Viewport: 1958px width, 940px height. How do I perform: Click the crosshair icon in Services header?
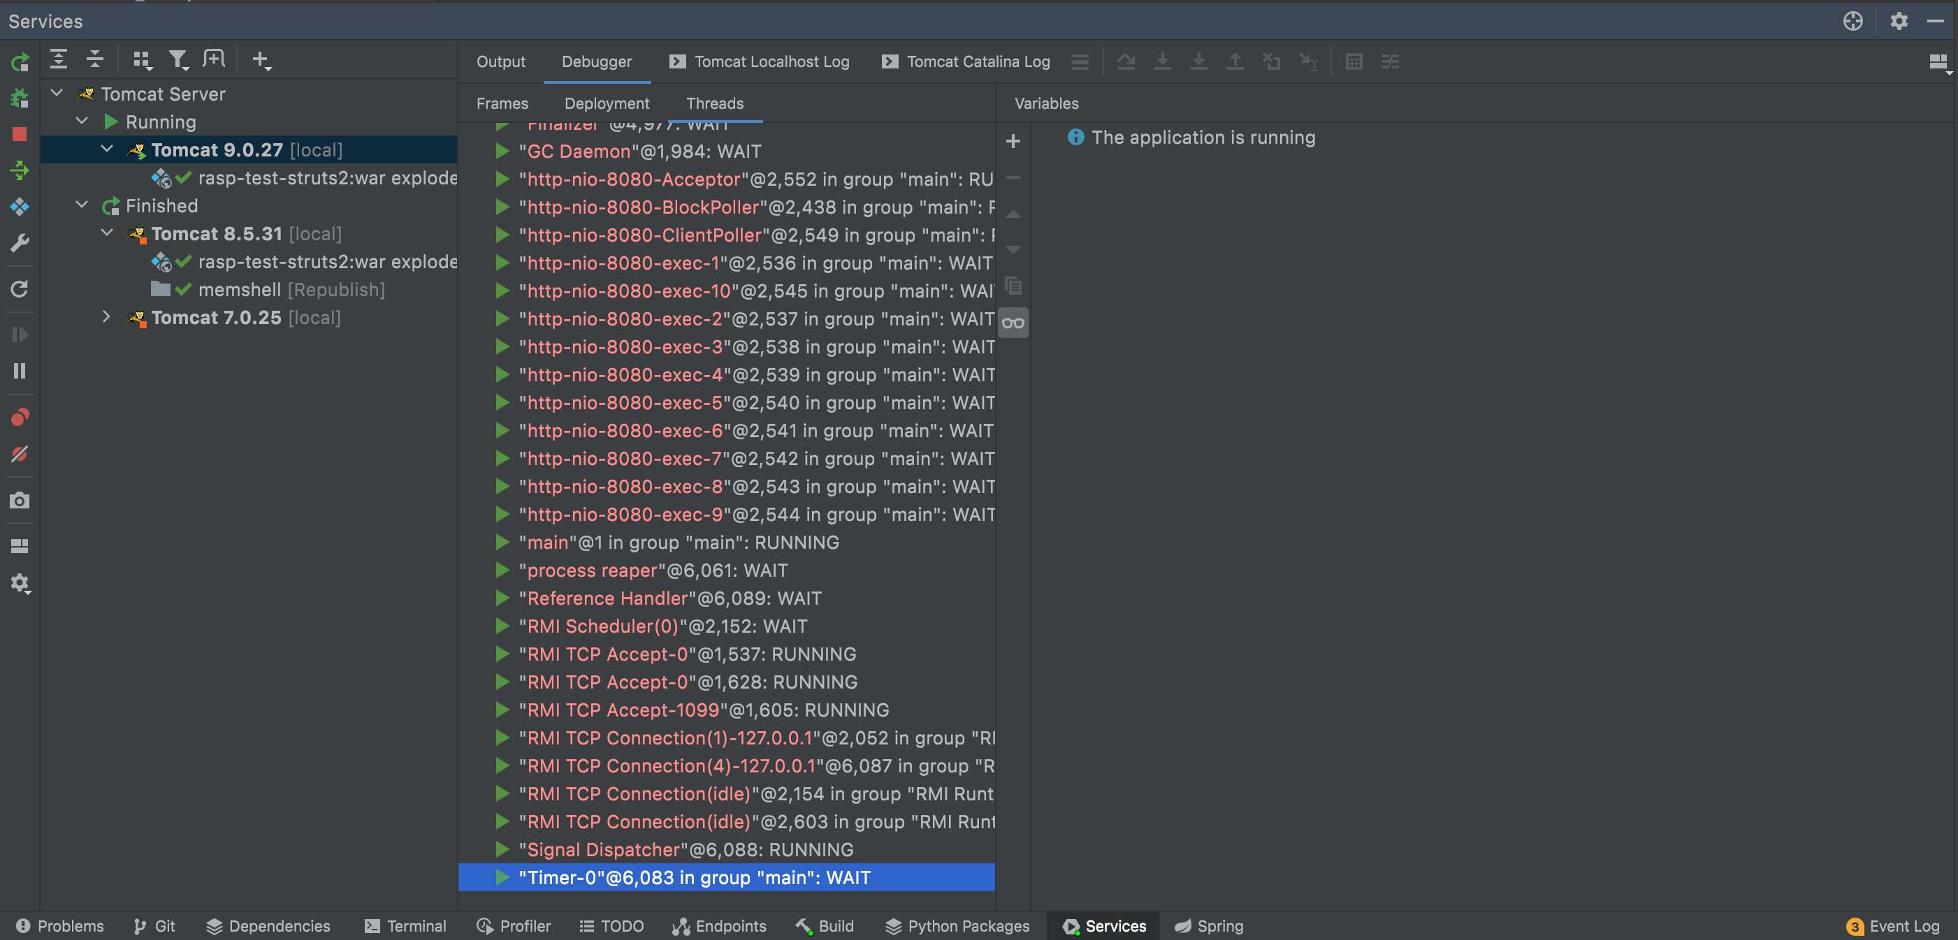[1852, 21]
